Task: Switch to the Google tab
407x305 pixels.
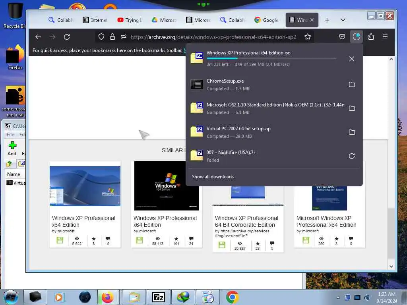Action: click(x=267, y=20)
